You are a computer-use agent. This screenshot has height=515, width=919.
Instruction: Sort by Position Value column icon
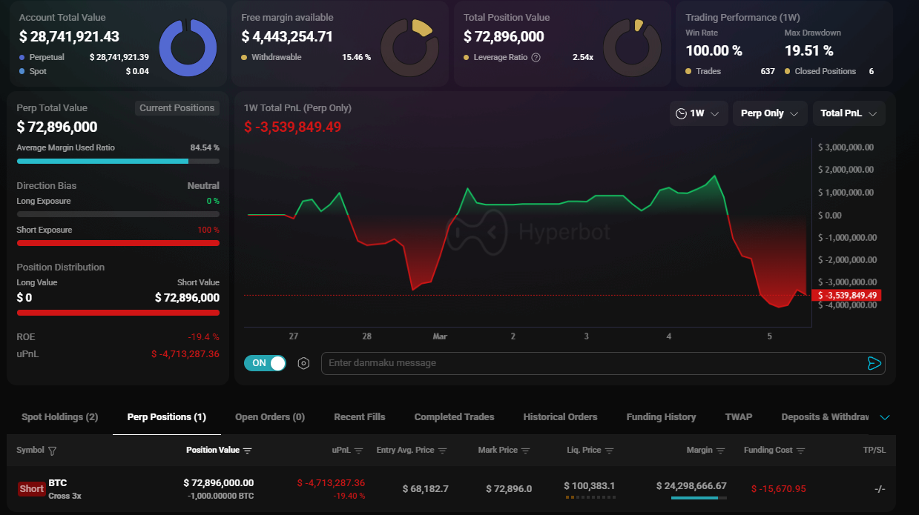pyautogui.click(x=248, y=451)
